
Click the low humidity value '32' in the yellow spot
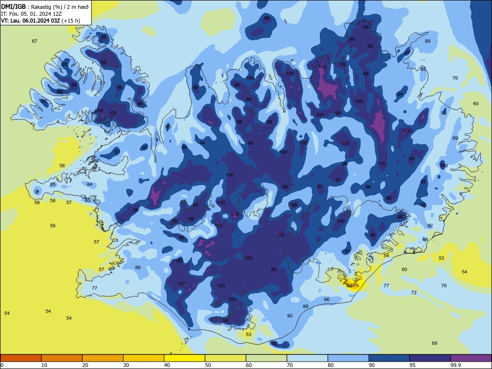point(349,286)
